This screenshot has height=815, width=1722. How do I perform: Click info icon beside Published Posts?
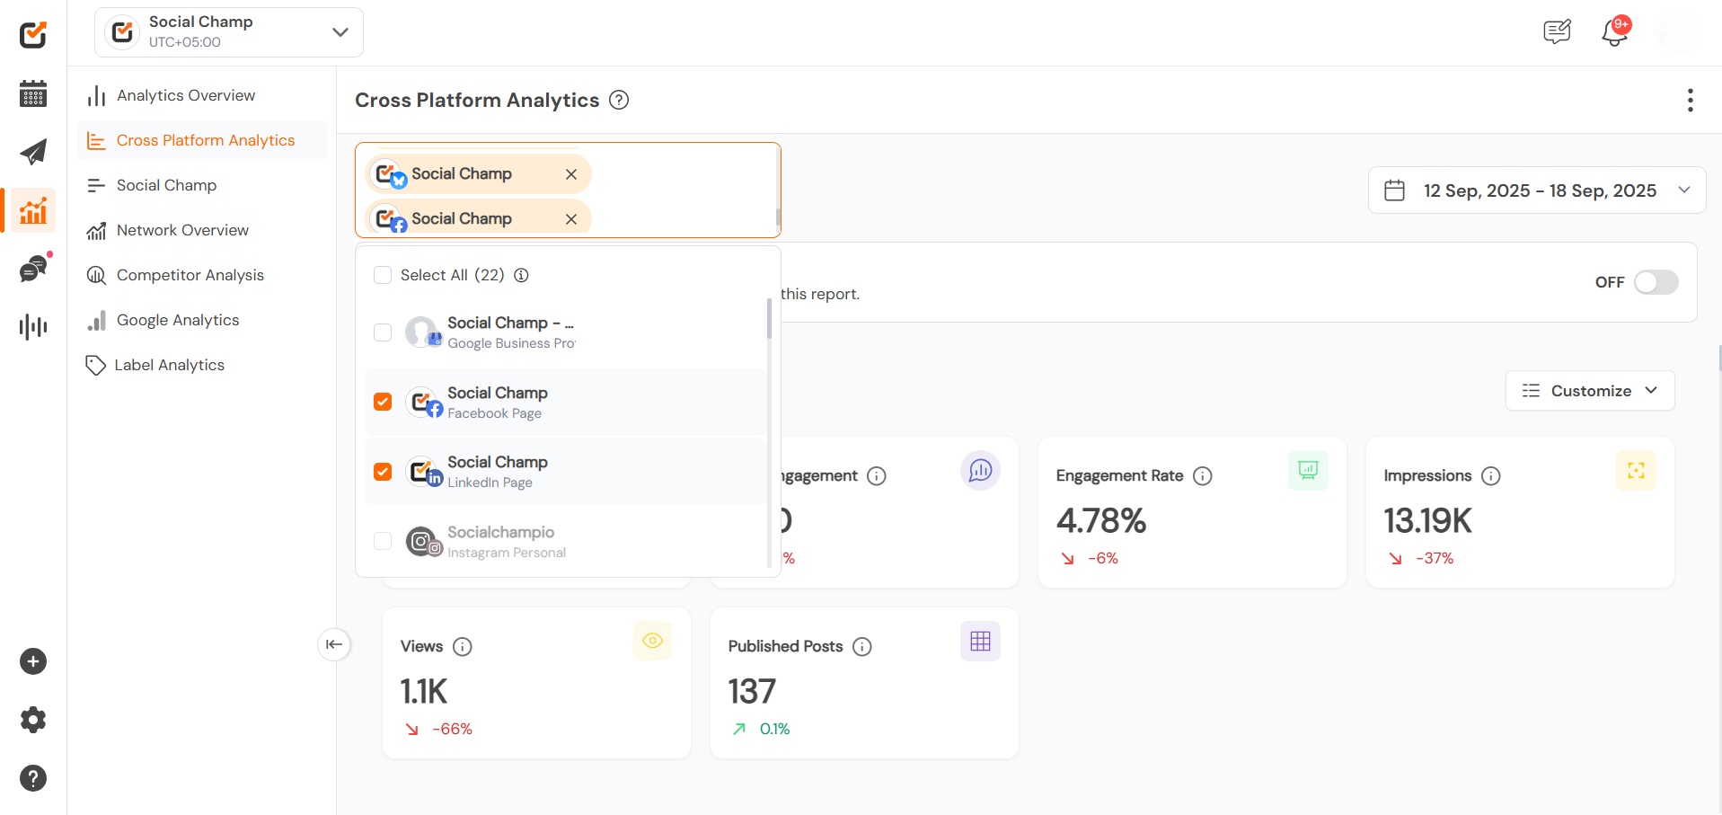862,647
